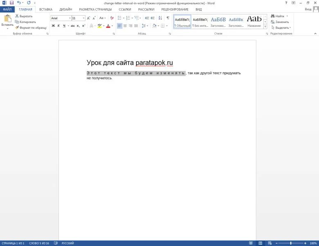
Task: Open highlight color dropdown arrow
Action: (104, 26)
